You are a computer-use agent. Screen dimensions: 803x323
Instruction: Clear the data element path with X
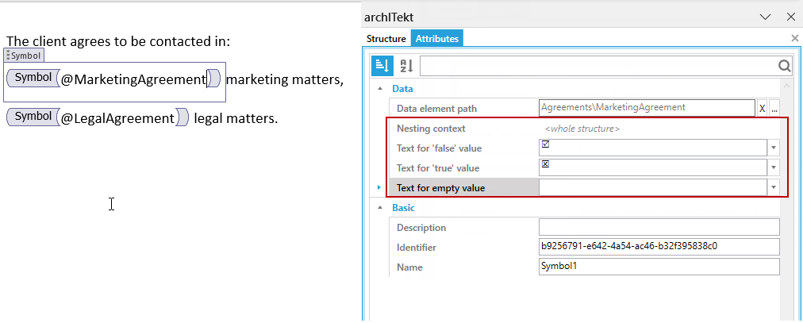762,109
